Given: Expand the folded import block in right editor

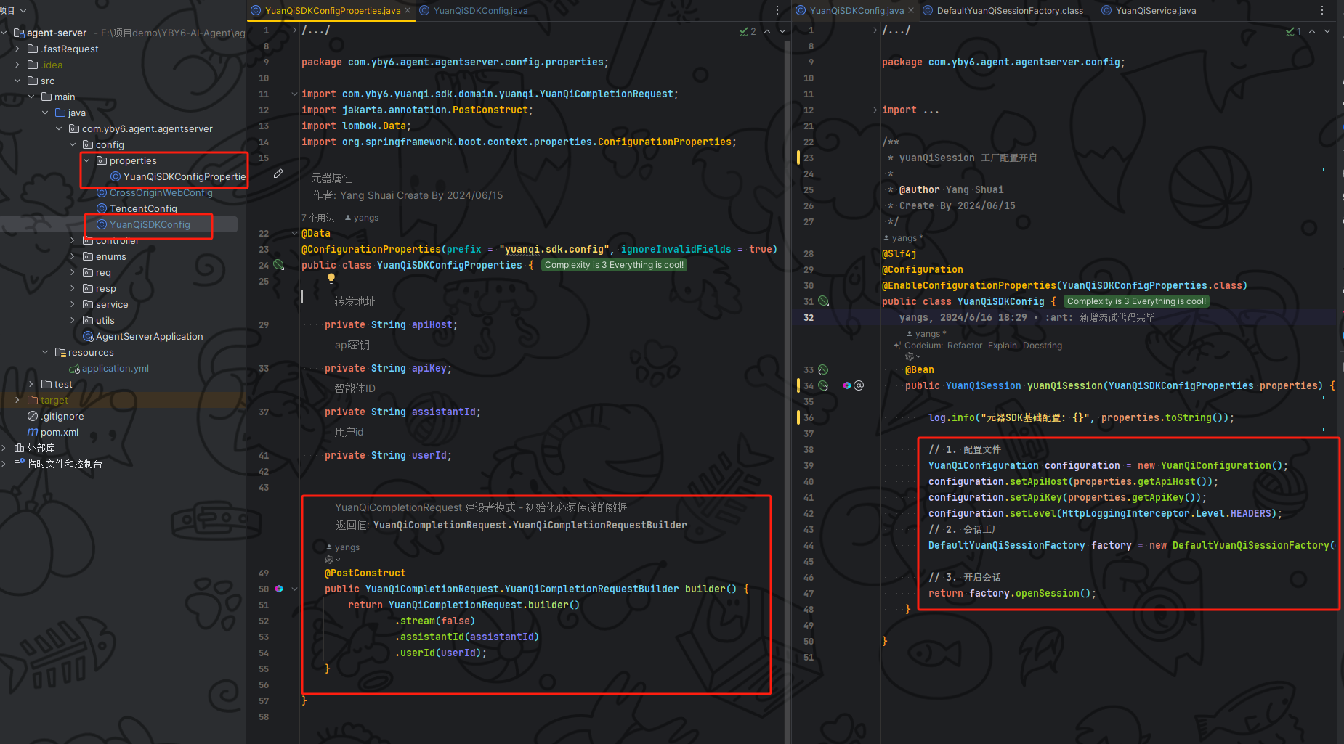Looking at the screenshot, I should (875, 110).
